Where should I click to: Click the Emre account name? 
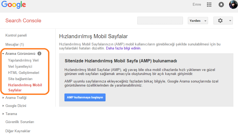coord(197,5)
